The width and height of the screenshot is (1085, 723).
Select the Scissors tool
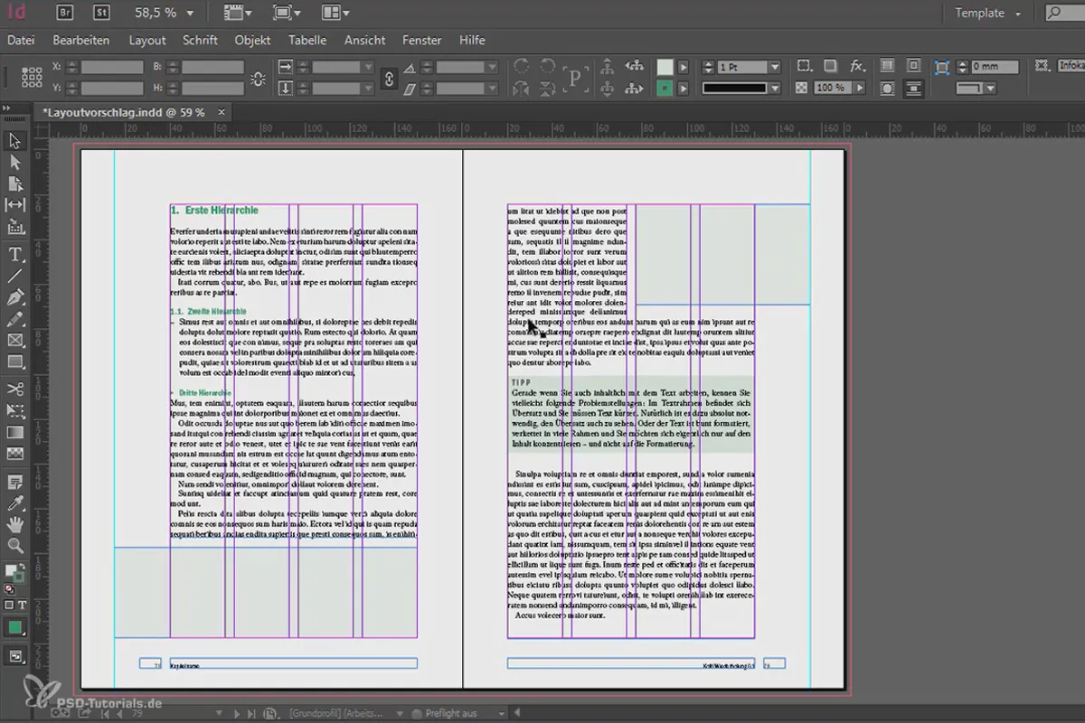pyautogui.click(x=14, y=389)
